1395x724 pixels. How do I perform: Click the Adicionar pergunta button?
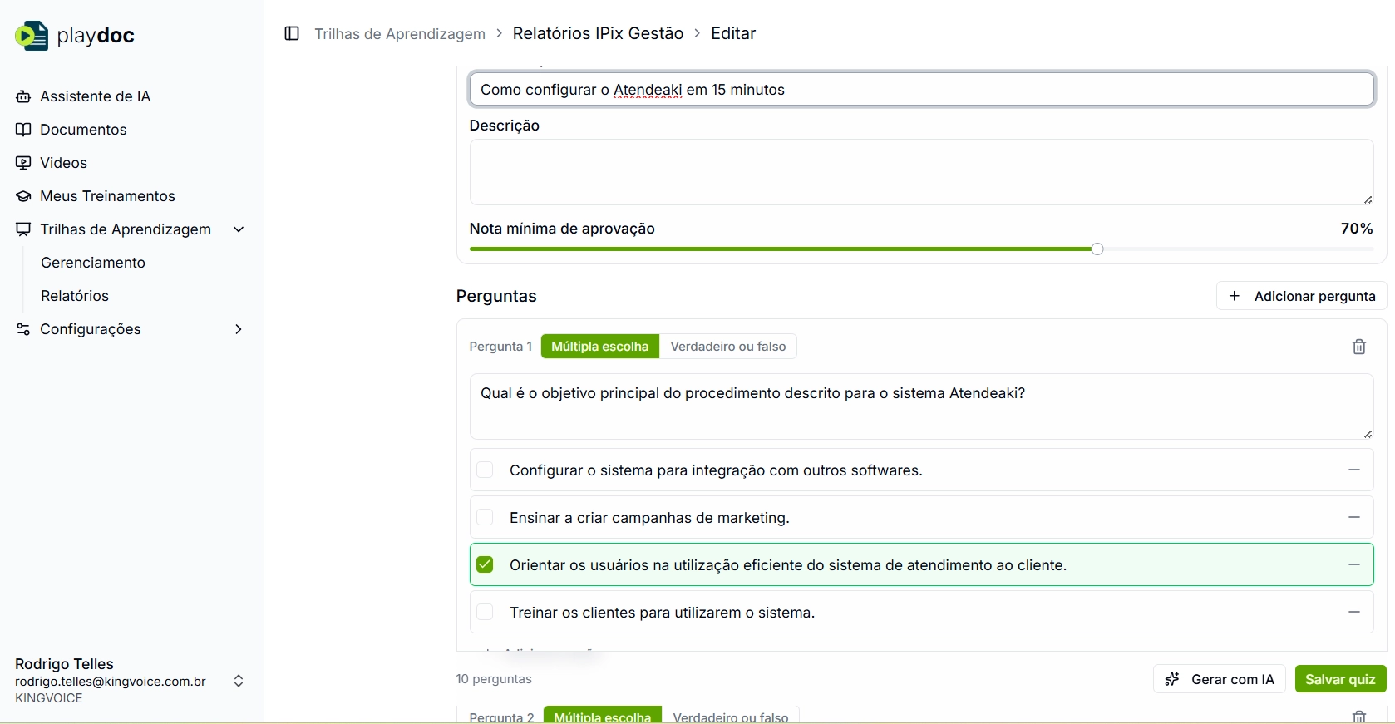[1301, 296]
